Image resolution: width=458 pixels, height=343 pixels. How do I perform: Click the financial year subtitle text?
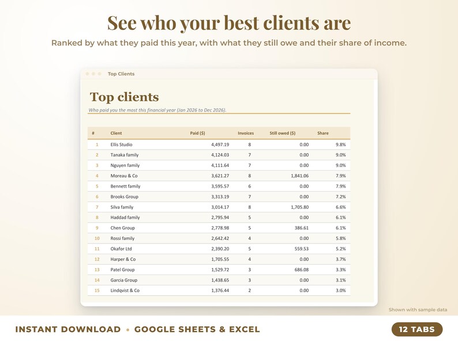pos(157,110)
